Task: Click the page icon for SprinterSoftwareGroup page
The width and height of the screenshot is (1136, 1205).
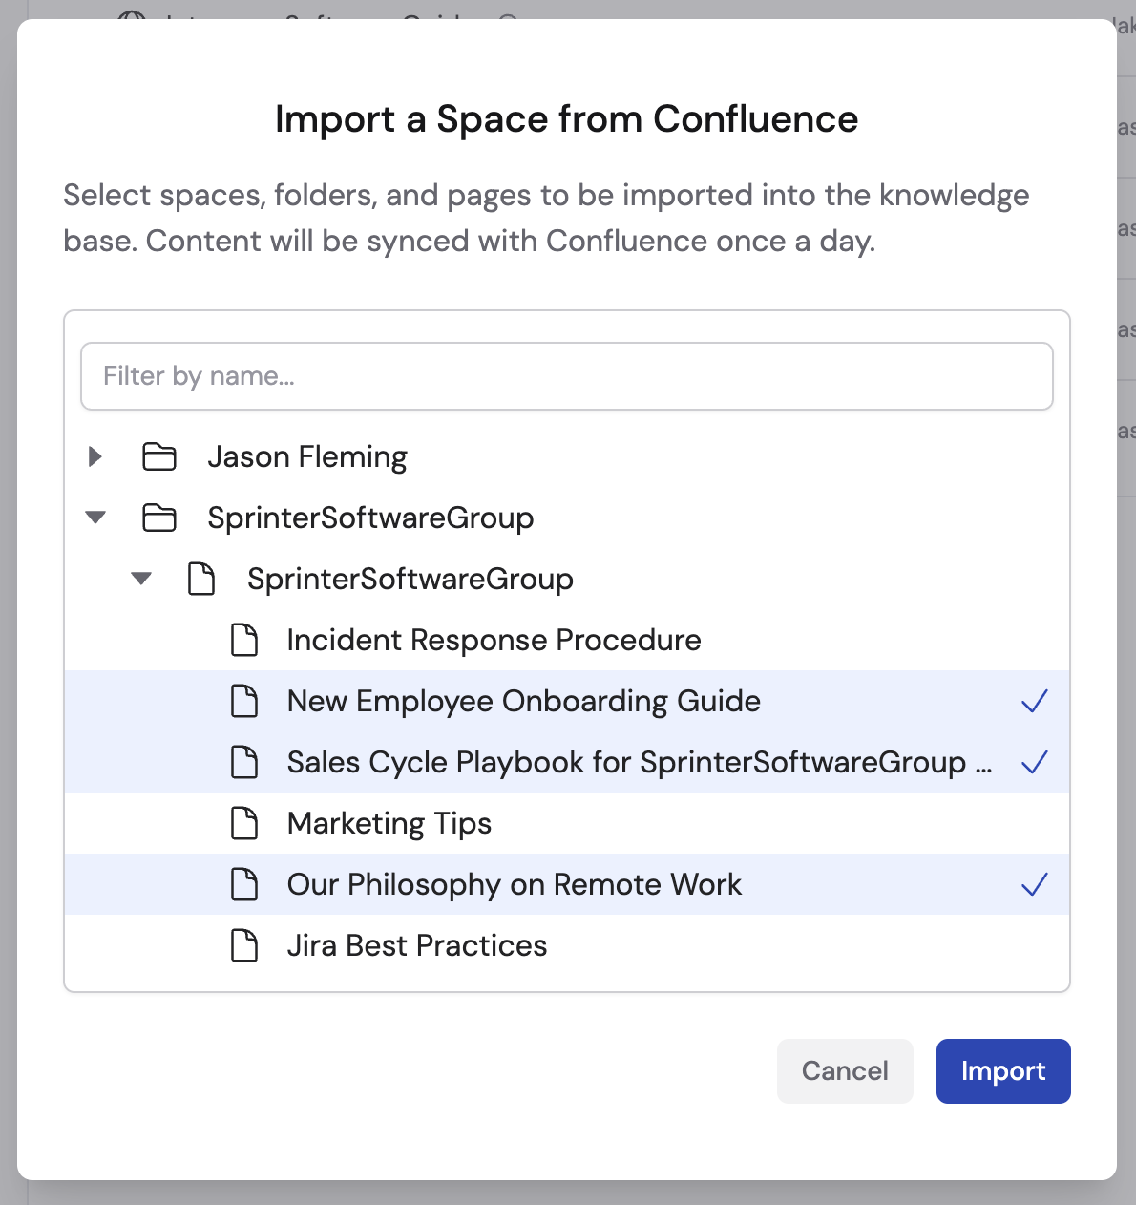Action: [x=202, y=579]
